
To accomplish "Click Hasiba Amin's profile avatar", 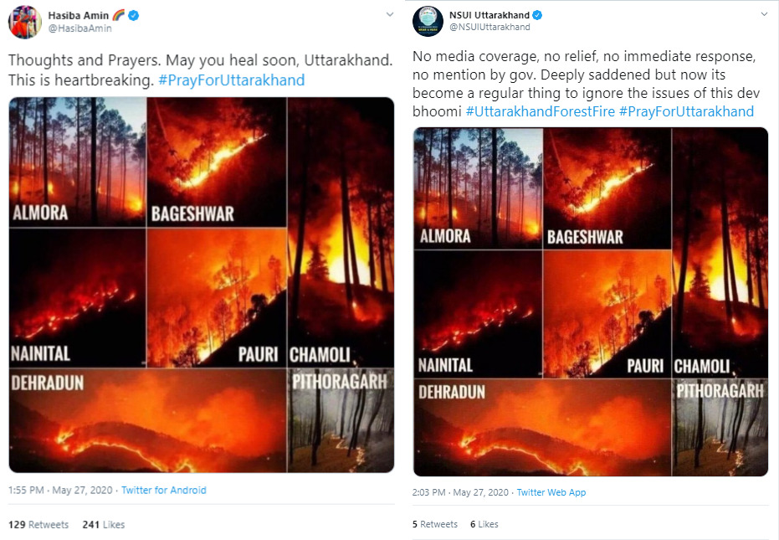I will pos(25,21).
